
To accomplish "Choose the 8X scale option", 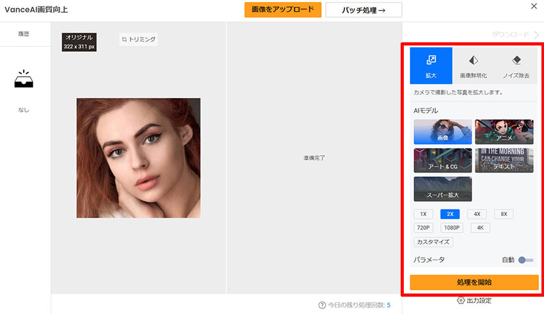I will (504, 214).
